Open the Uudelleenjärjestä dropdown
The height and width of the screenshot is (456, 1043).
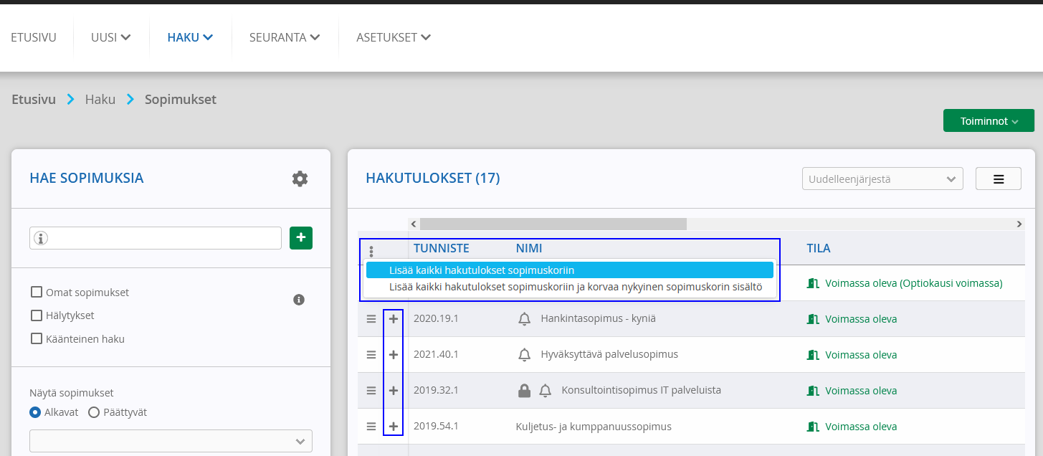click(882, 179)
